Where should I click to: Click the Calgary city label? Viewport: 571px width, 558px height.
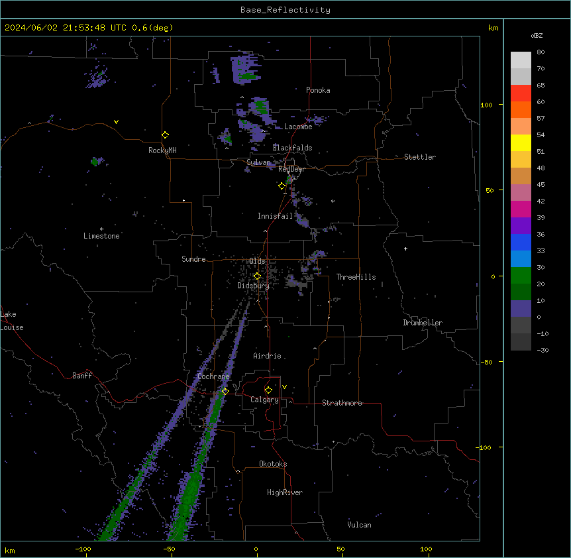click(x=265, y=400)
